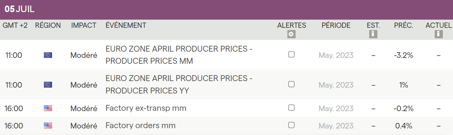
Task: Tick alert checkbox for Factory ex-transp mm
Action: 291,108
